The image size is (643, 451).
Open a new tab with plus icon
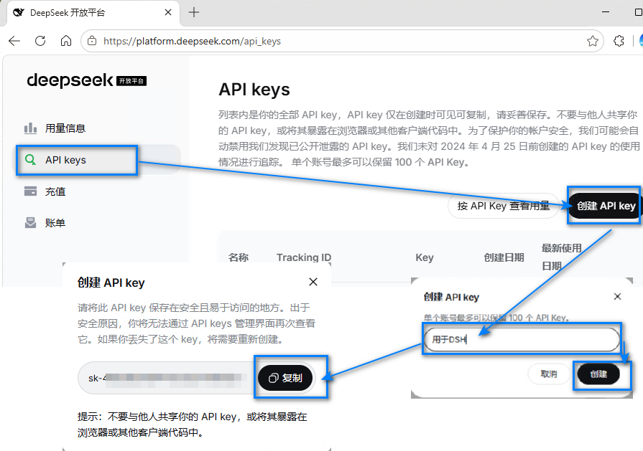point(193,13)
